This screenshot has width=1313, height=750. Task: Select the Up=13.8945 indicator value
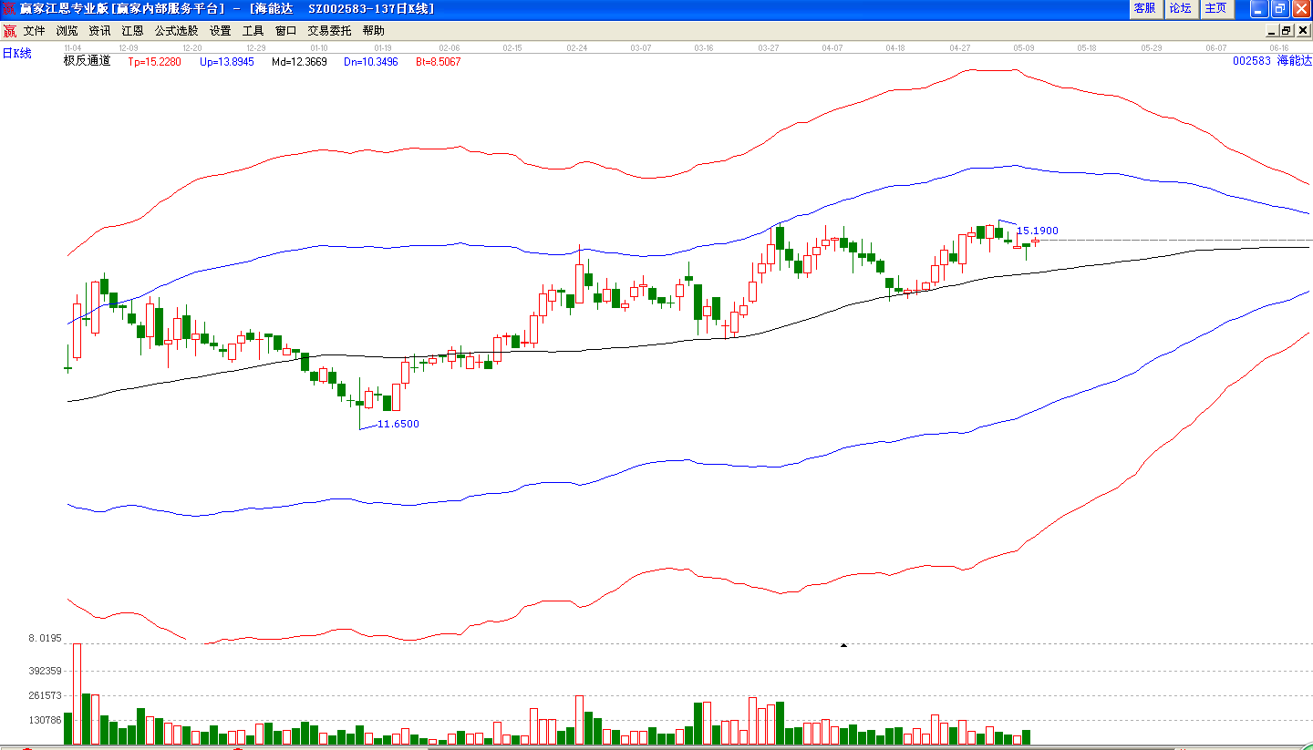pyautogui.click(x=226, y=62)
